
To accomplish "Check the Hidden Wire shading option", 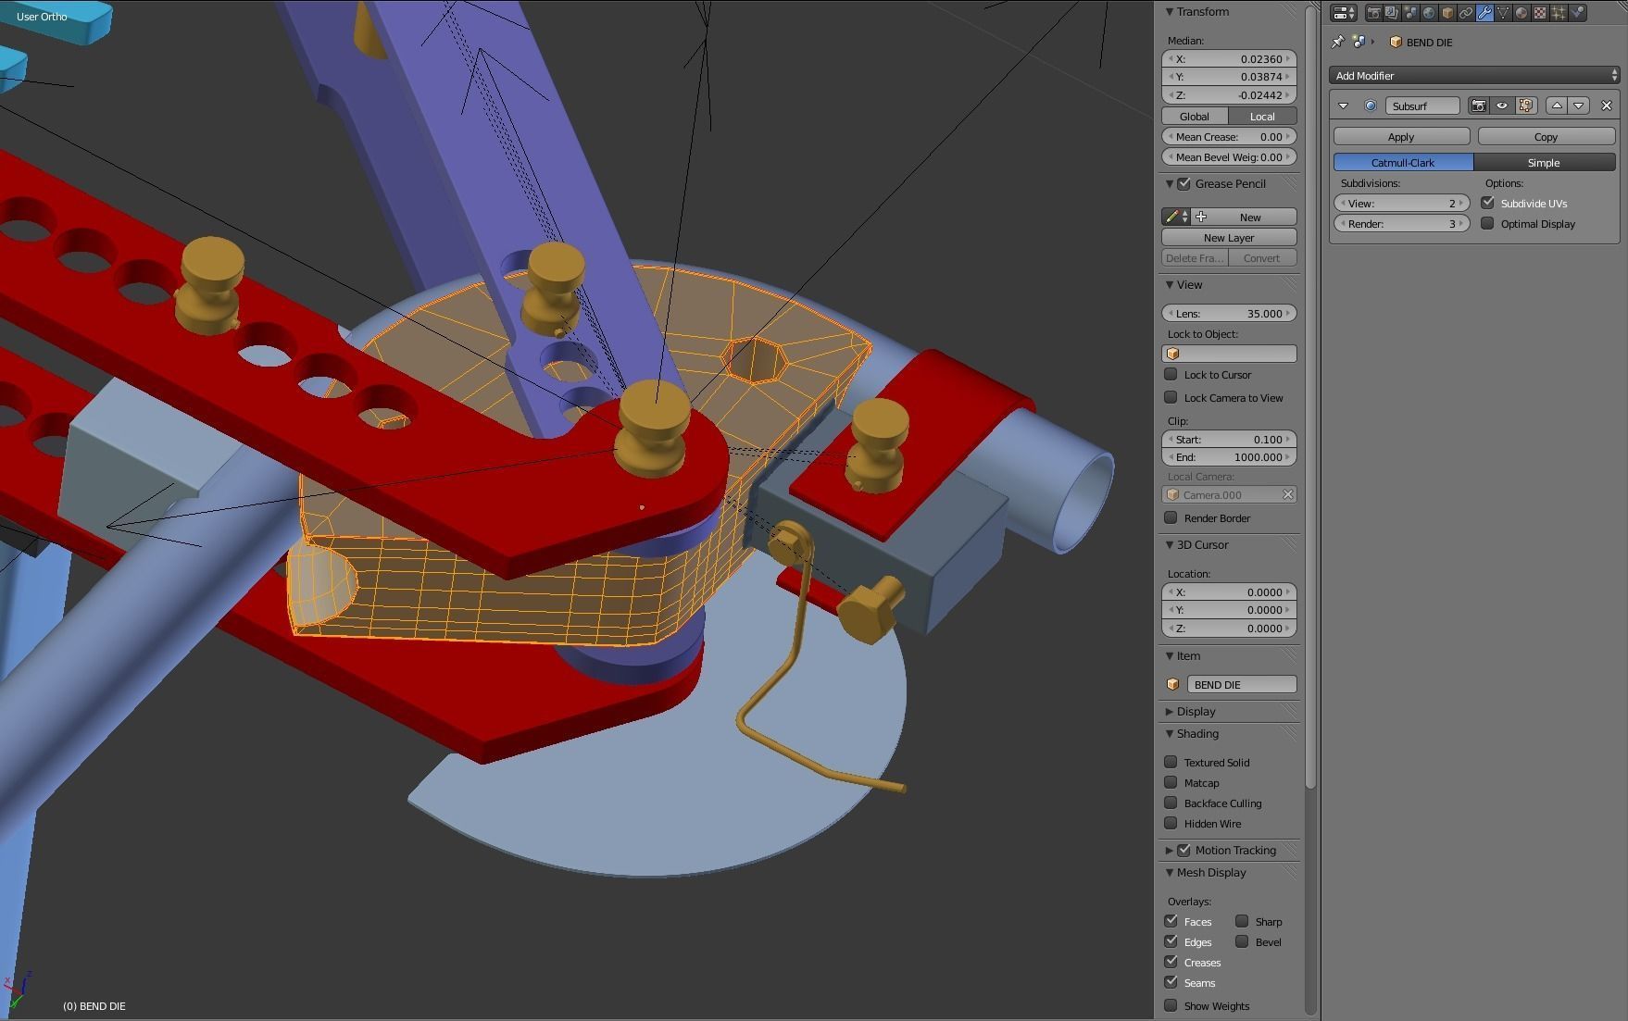I will tap(1171, 823).
